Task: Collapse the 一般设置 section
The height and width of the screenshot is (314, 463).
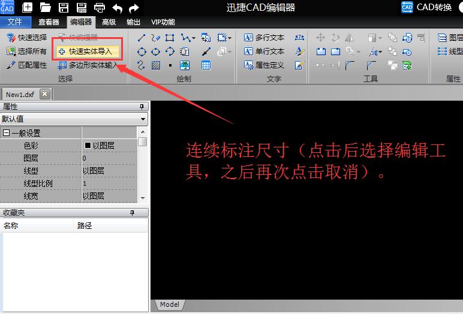Action: pos(6,133)
